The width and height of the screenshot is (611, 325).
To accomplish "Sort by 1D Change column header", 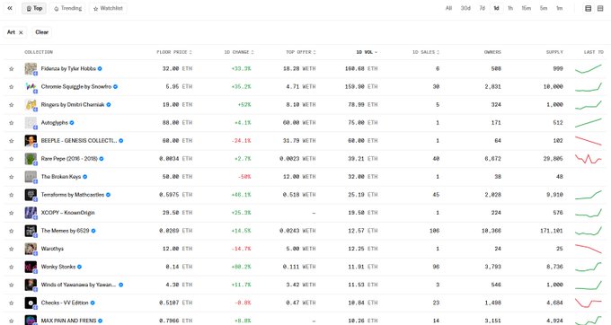I will click(x=239, y=52).
